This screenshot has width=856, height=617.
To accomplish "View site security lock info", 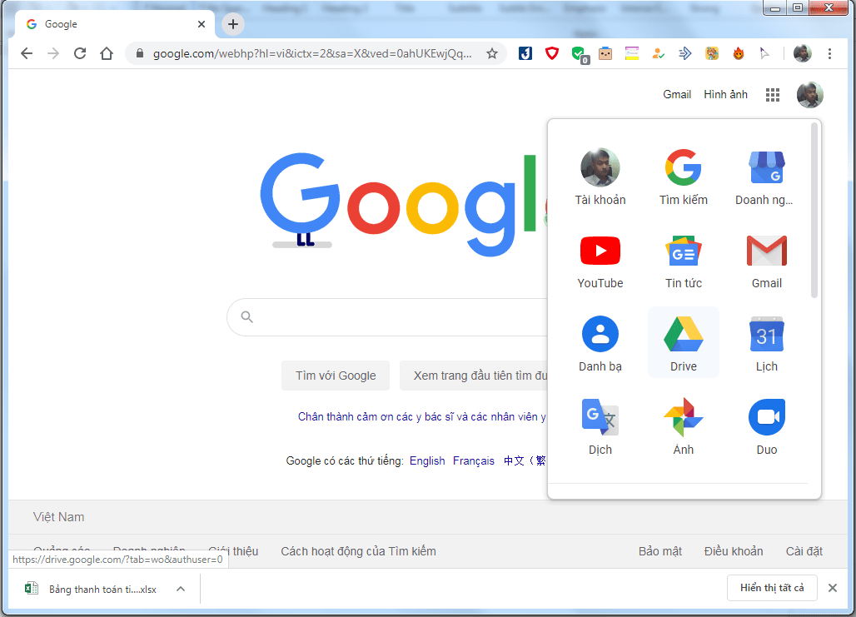I will click(x=140, y=53).
